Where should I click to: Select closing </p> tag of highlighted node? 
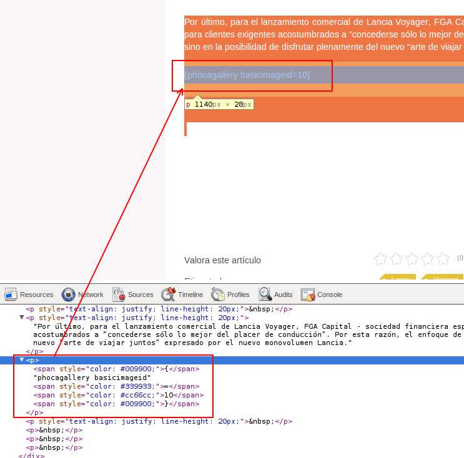34,412
